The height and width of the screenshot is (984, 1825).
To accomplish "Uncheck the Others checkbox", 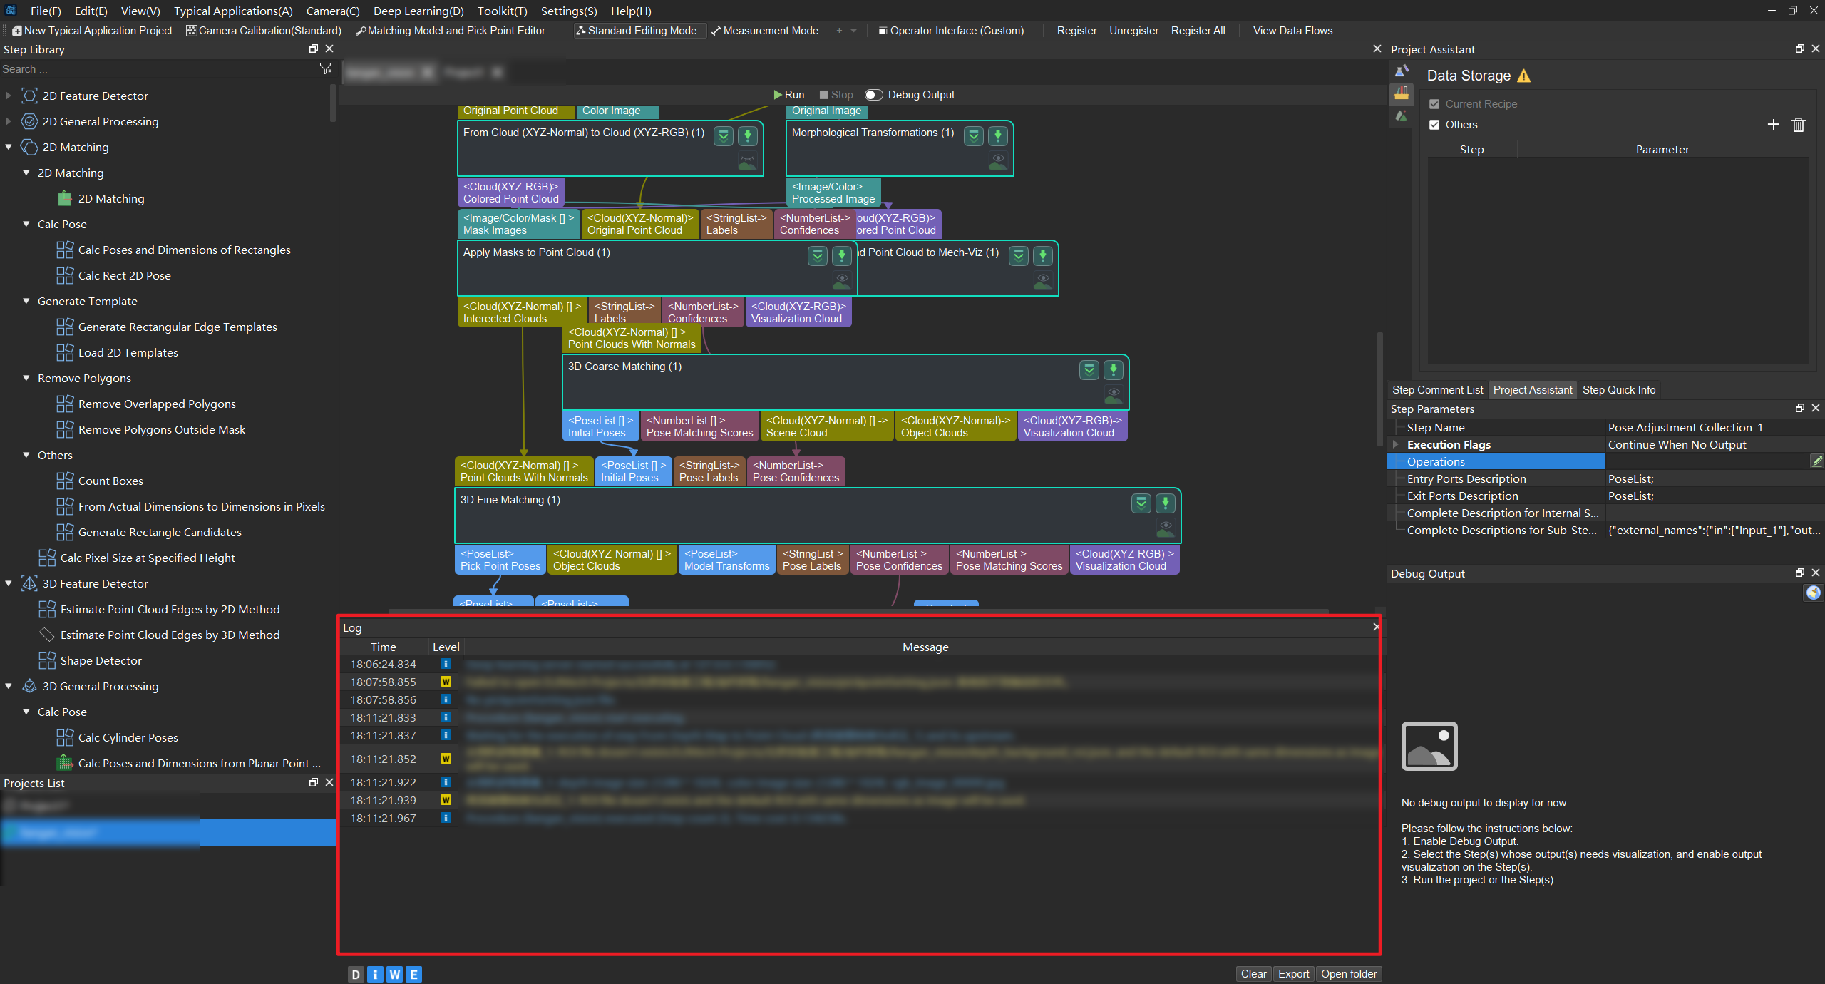I will [x=1434, y=125].
